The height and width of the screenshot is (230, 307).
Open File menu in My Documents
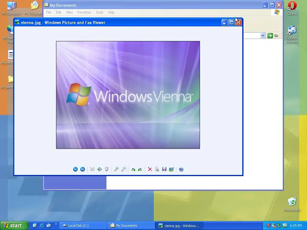pos(49,12)
